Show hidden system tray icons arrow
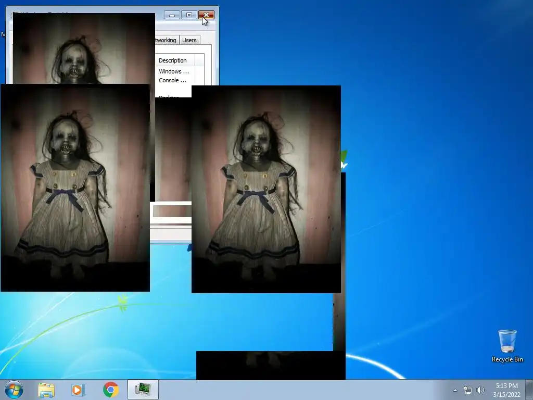The height and width of the screenshot is (400, 533). tap(455, 390)
